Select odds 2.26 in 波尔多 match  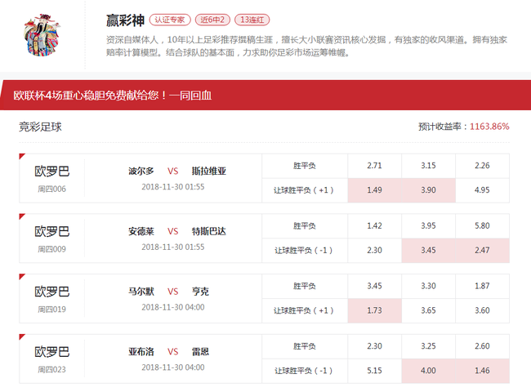482,166
